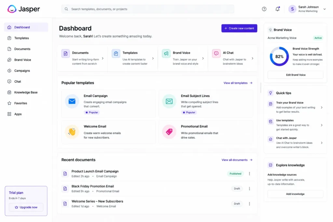Viewport: 333px width, 222px height.
Task: Open notifications bell icon
Action: [277, 9]
